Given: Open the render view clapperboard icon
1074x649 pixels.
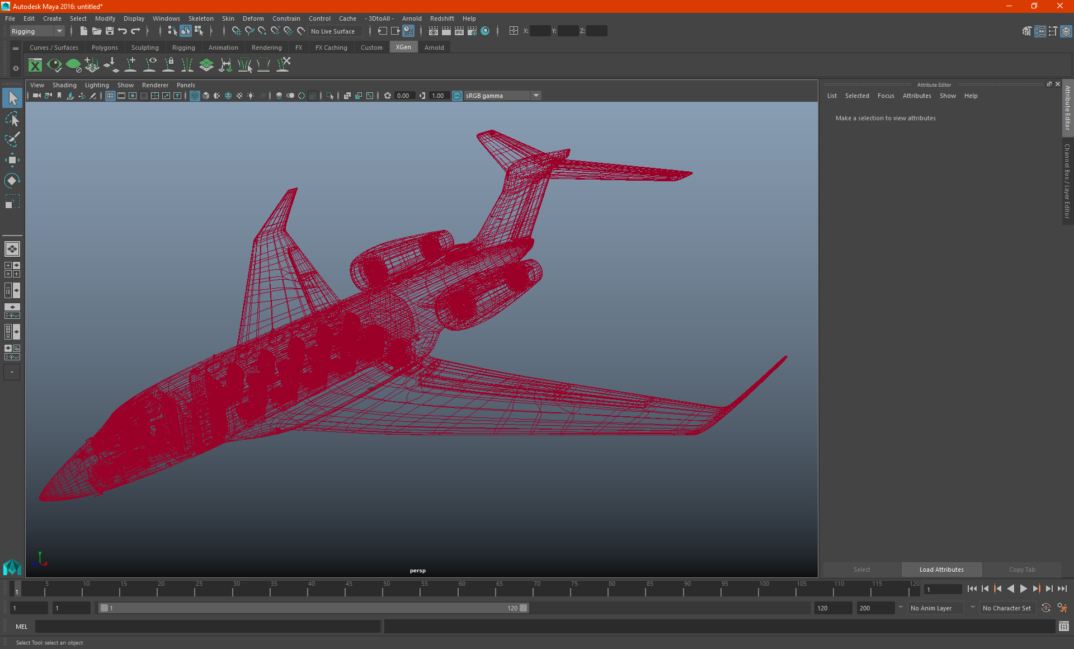Looking at the screenshot, I should [x=434, y=31].
